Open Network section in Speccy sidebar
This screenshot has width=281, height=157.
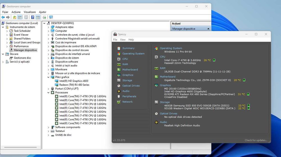click(x=127, y=102)
